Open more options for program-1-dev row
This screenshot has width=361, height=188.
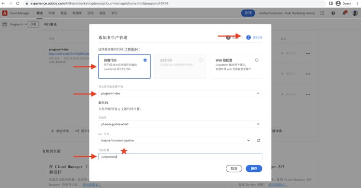point(308,53)
